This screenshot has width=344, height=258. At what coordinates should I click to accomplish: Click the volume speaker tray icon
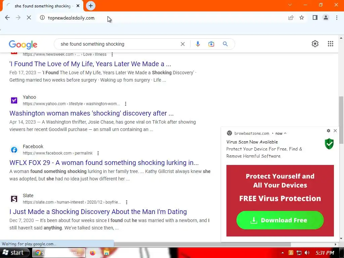pyautogui.click(x=307, y=253)
